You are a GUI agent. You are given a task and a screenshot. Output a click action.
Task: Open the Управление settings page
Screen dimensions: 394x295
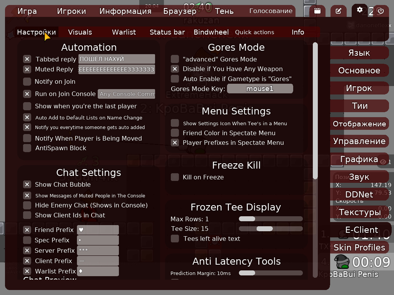[x=359, y=141]
